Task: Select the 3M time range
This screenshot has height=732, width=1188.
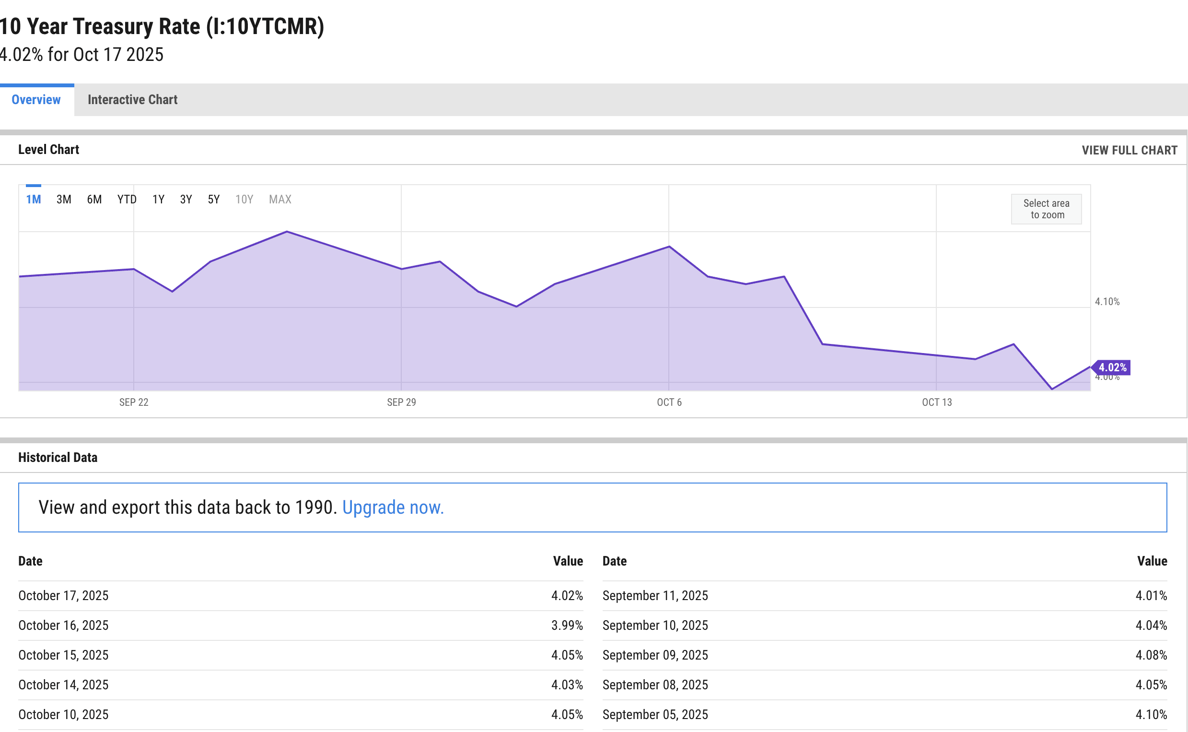Action: coord(63,200)
